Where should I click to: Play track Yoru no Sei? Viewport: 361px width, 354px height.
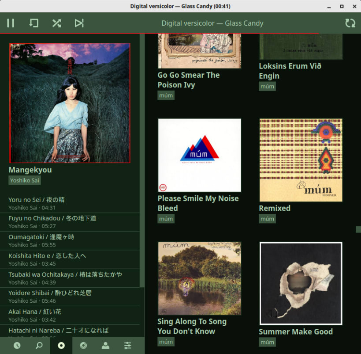(70, 204)
